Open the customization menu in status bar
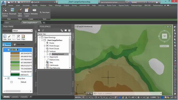178x100 pixels. point(175,97)
